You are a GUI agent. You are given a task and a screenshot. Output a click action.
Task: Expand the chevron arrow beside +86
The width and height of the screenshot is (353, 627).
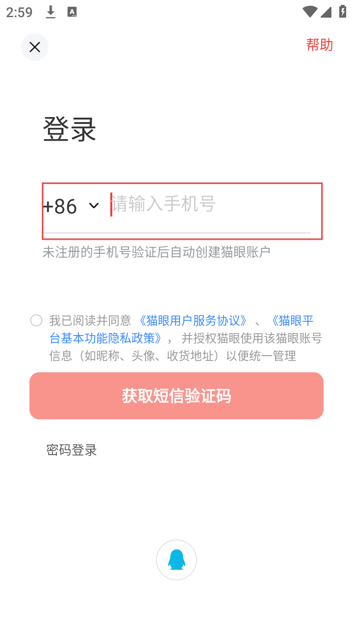94,206
